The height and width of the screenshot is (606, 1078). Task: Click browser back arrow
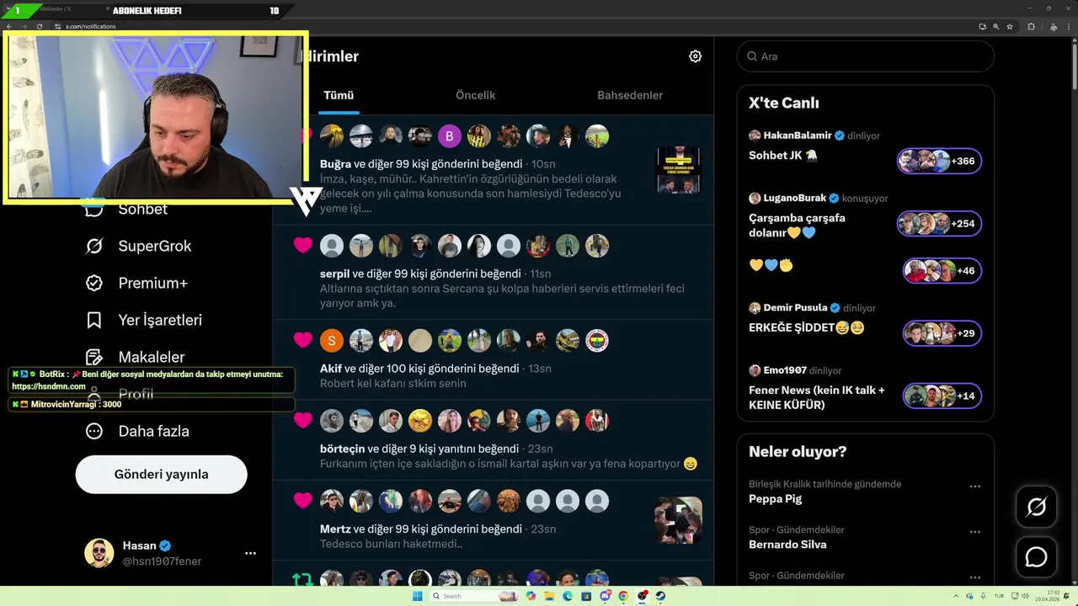click(x=9, y=26)
